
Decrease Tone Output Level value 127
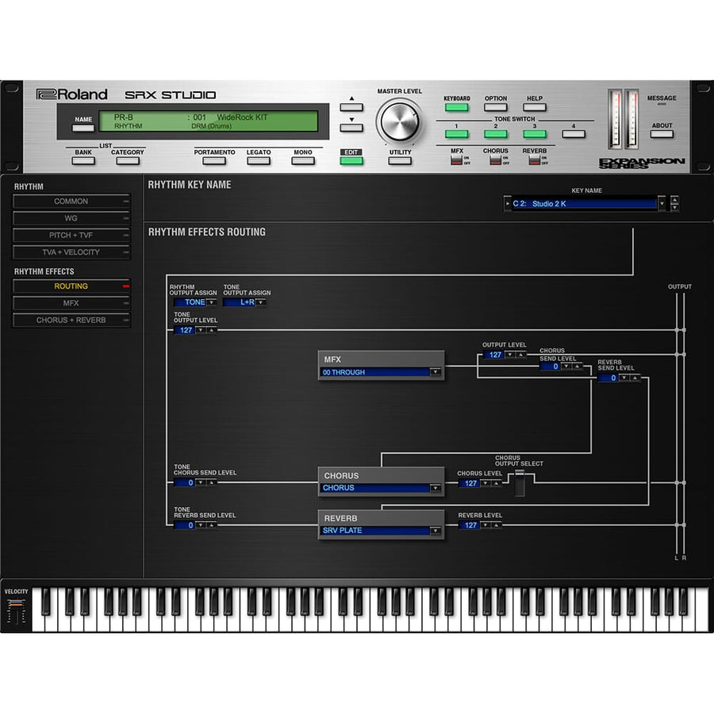[x=201, y=330]
